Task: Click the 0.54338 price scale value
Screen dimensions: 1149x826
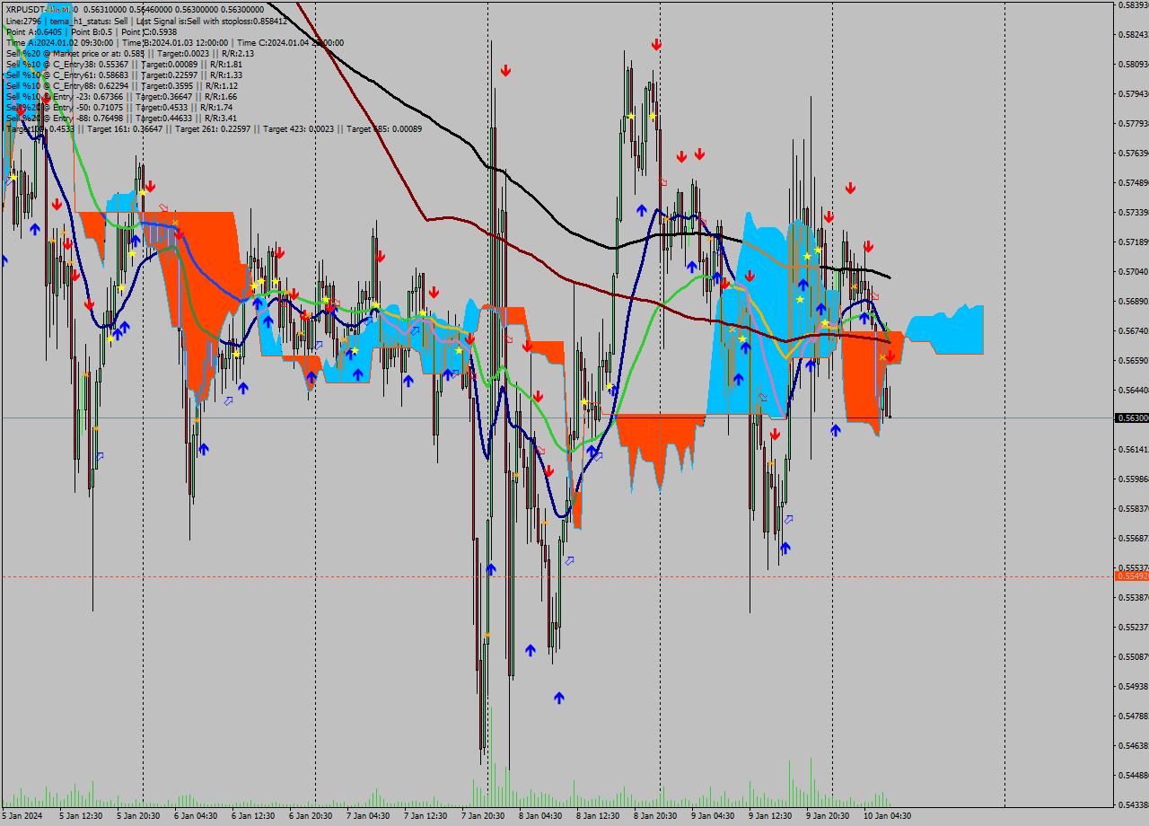Action: coord(1132,804)
